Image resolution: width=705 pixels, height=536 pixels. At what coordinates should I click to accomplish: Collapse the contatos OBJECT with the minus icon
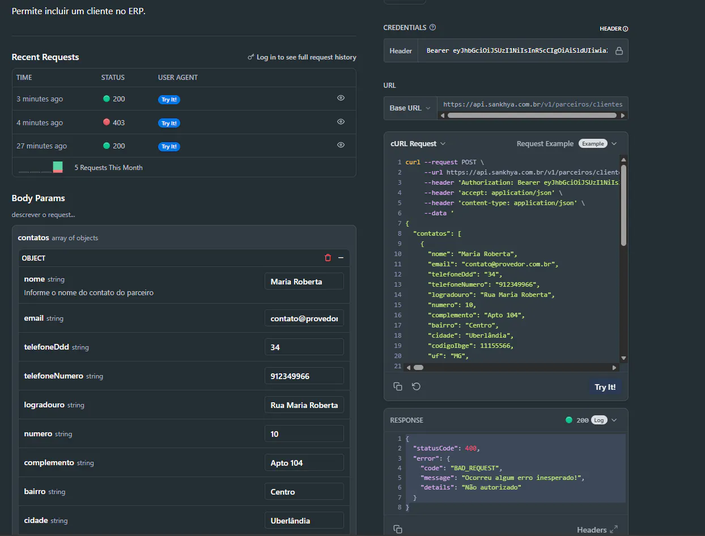341,258
